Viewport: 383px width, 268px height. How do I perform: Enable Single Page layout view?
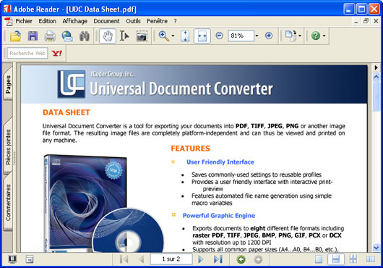tap(319, 259)
